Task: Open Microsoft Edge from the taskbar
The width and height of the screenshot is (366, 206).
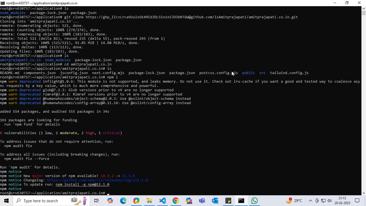Action: click(x=123, y=201)
